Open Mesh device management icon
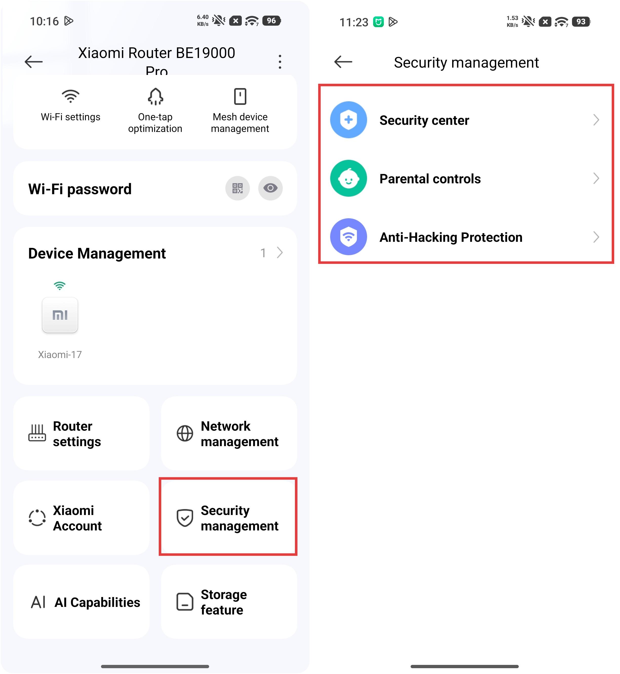This screenshot has height=674, width=620. (x=240, y=97)
